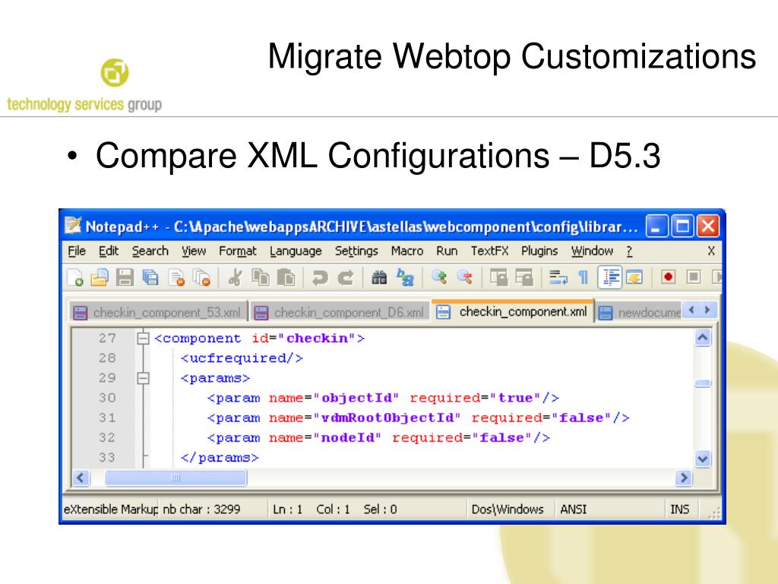Open the Run menu
778x584 pixels.
tap(447, 251)
